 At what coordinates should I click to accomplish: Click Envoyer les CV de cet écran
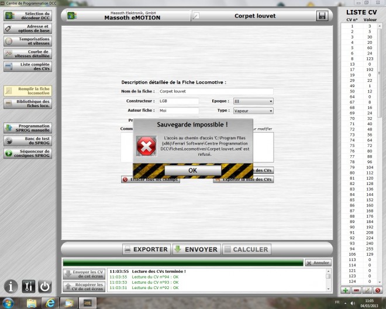coord(84,274)
